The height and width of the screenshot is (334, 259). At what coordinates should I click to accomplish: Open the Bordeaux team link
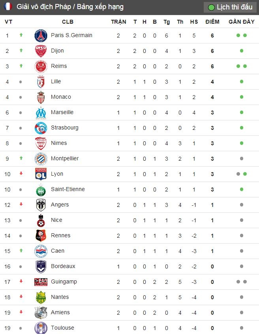coord(63,266)
